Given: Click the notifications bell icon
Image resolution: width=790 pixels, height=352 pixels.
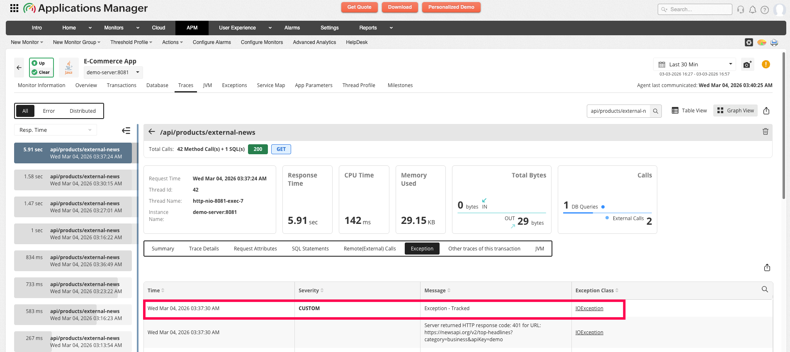Looking at the screenshot, I should point(753,10).
